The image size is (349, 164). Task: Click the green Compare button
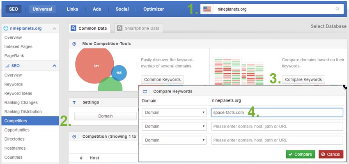click(x=301, y=154)
